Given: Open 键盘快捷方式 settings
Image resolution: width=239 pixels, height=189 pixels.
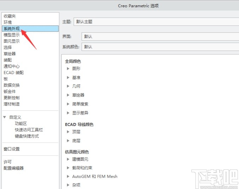Looking at the screenshot, I should (27, 136).
